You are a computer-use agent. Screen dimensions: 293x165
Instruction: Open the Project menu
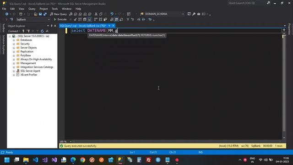(43, 9)
